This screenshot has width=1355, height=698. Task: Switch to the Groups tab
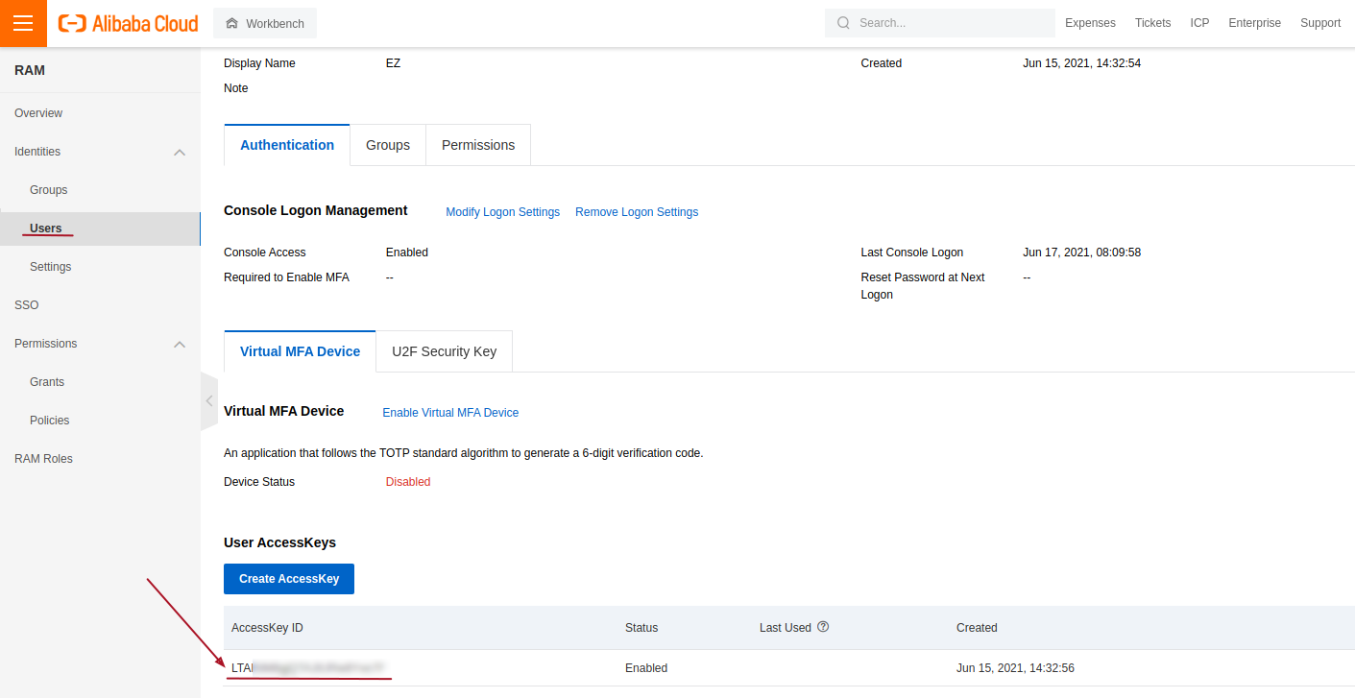point(388,145)
